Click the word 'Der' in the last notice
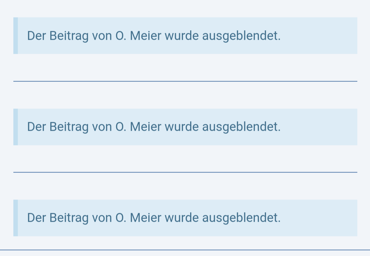The image size is (370, 256). click(37, 218)
